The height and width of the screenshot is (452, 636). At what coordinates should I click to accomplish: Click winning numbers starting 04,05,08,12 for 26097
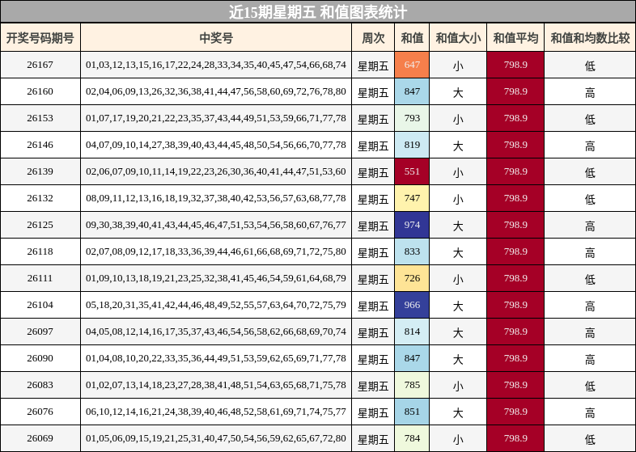[x=216, y=332]
